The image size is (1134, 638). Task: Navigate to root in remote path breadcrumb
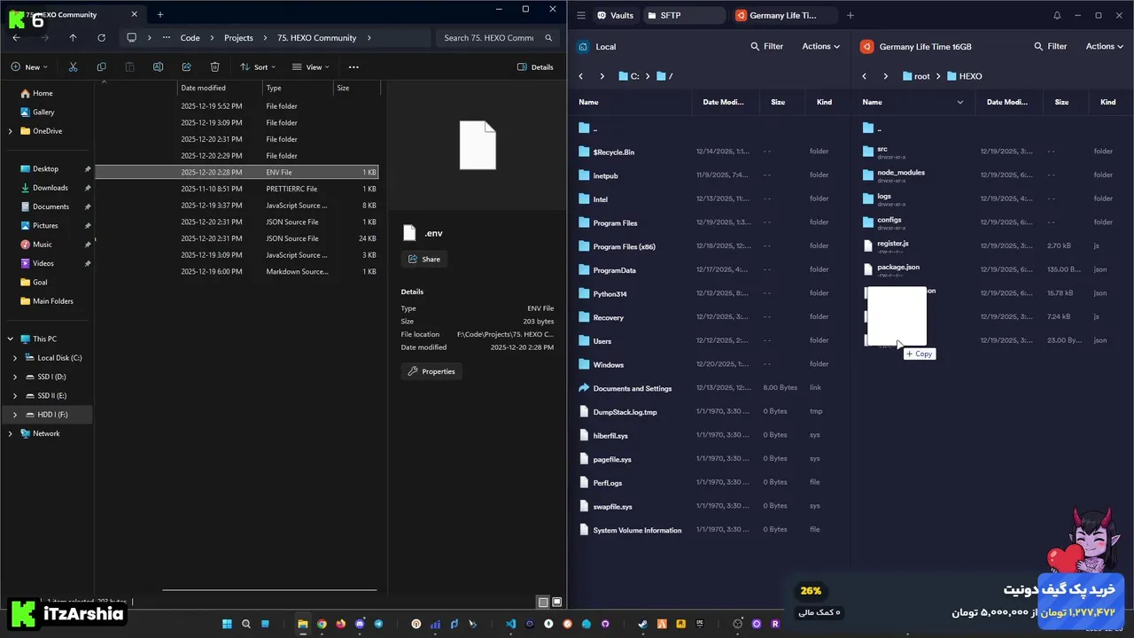(916, 76)
